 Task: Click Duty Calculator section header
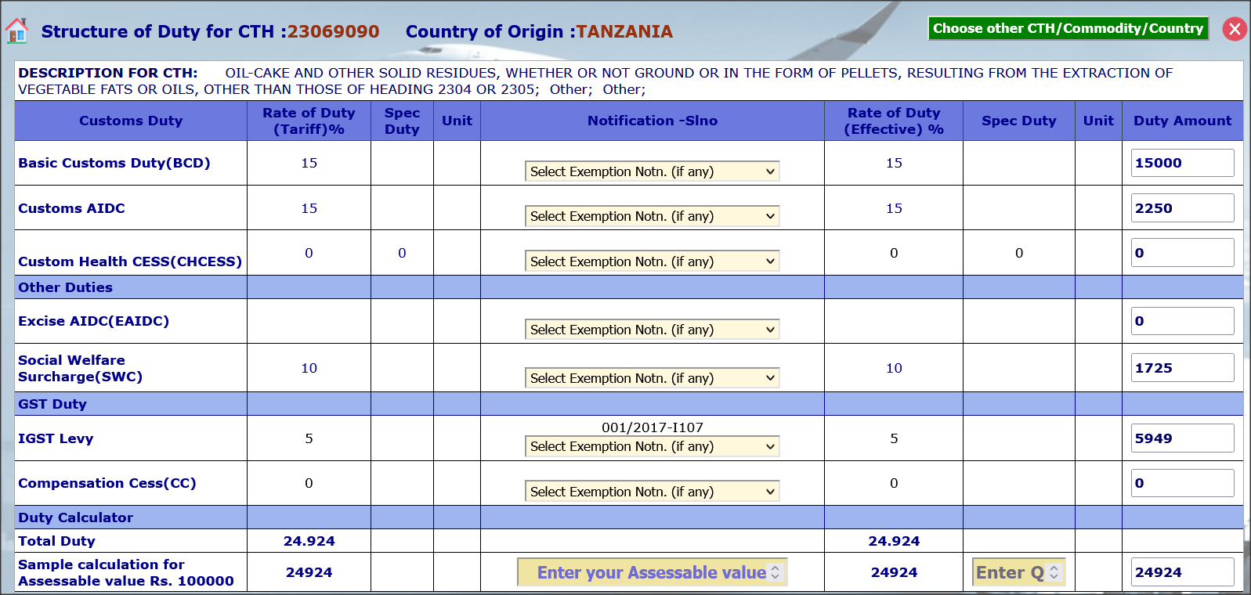point(75,517)
